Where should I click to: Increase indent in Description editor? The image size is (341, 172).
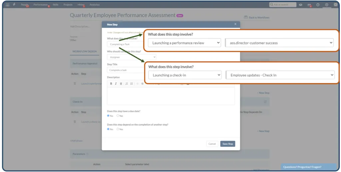tap(142, 83)
